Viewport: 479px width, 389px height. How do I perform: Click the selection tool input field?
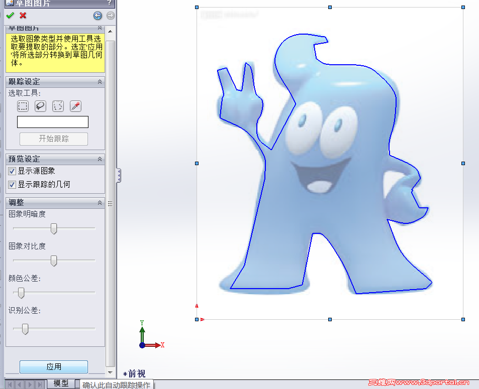pos(52,122)
